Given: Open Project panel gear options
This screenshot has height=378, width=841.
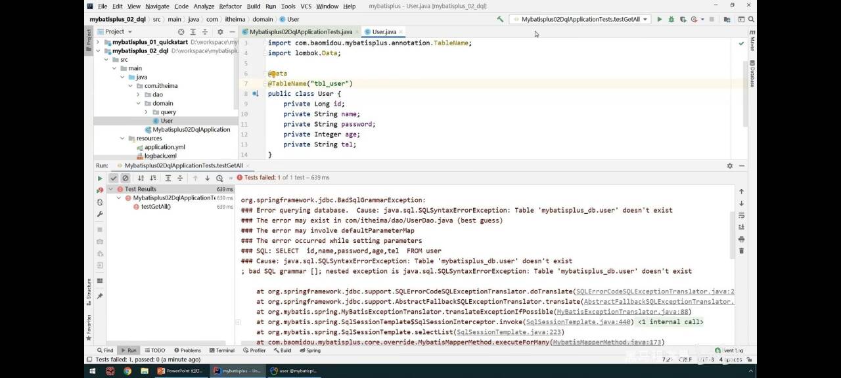Looking at the screenshot, I should click(220, 31).
